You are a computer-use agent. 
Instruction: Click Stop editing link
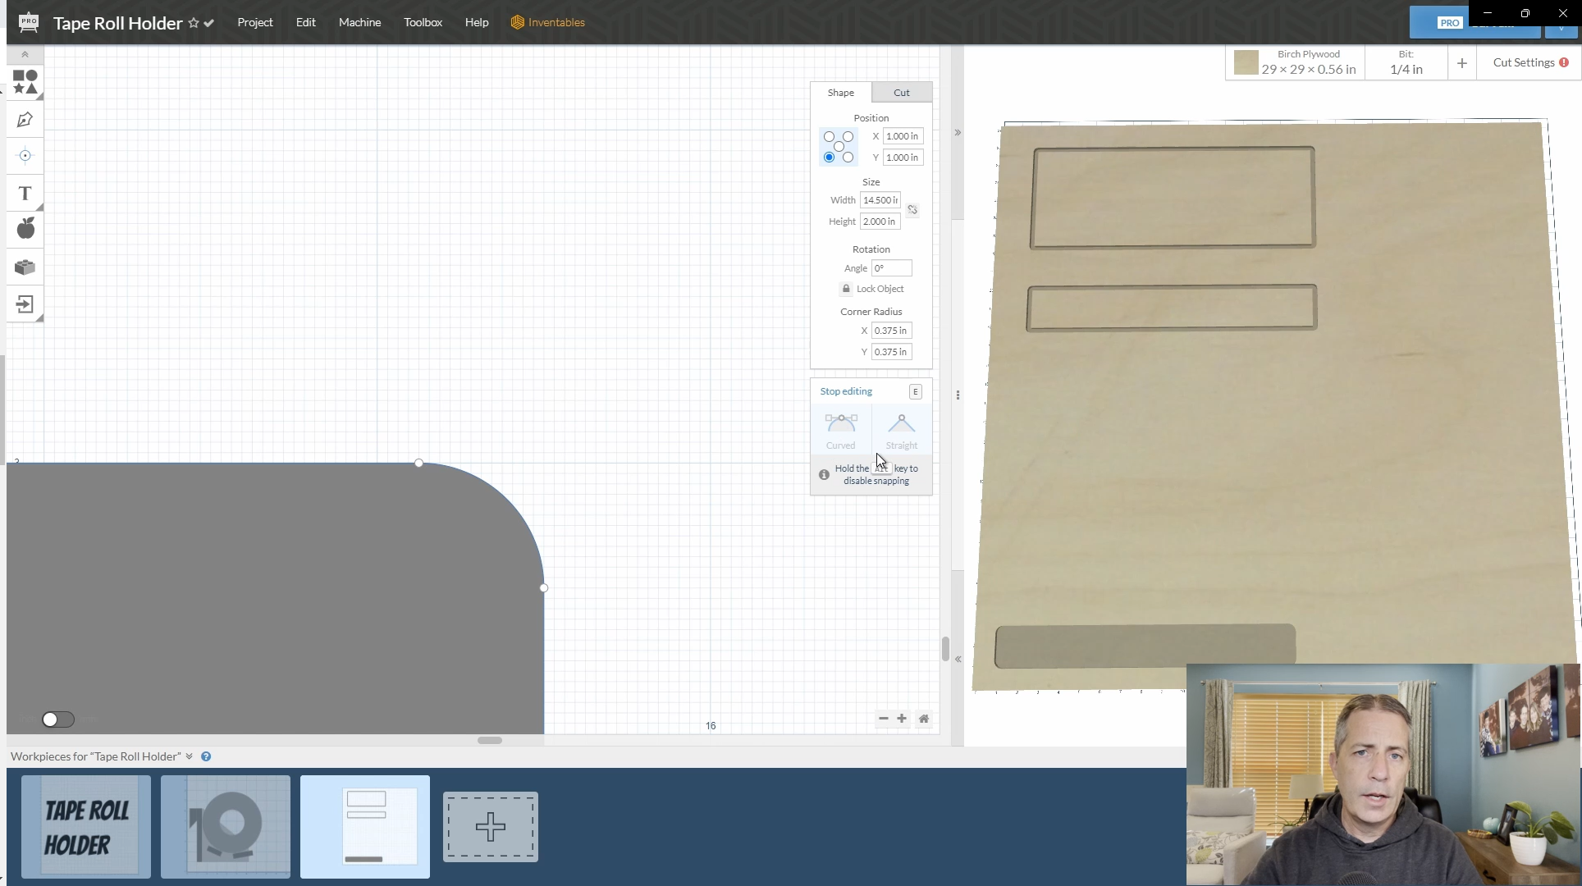(846, 391)
